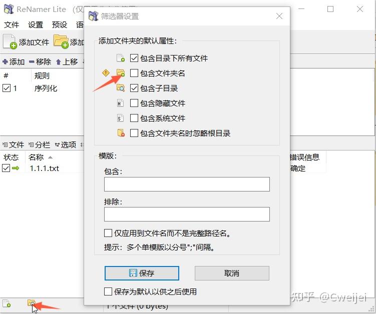Open the 选项 dropdown in files panel

coord(66,144)
